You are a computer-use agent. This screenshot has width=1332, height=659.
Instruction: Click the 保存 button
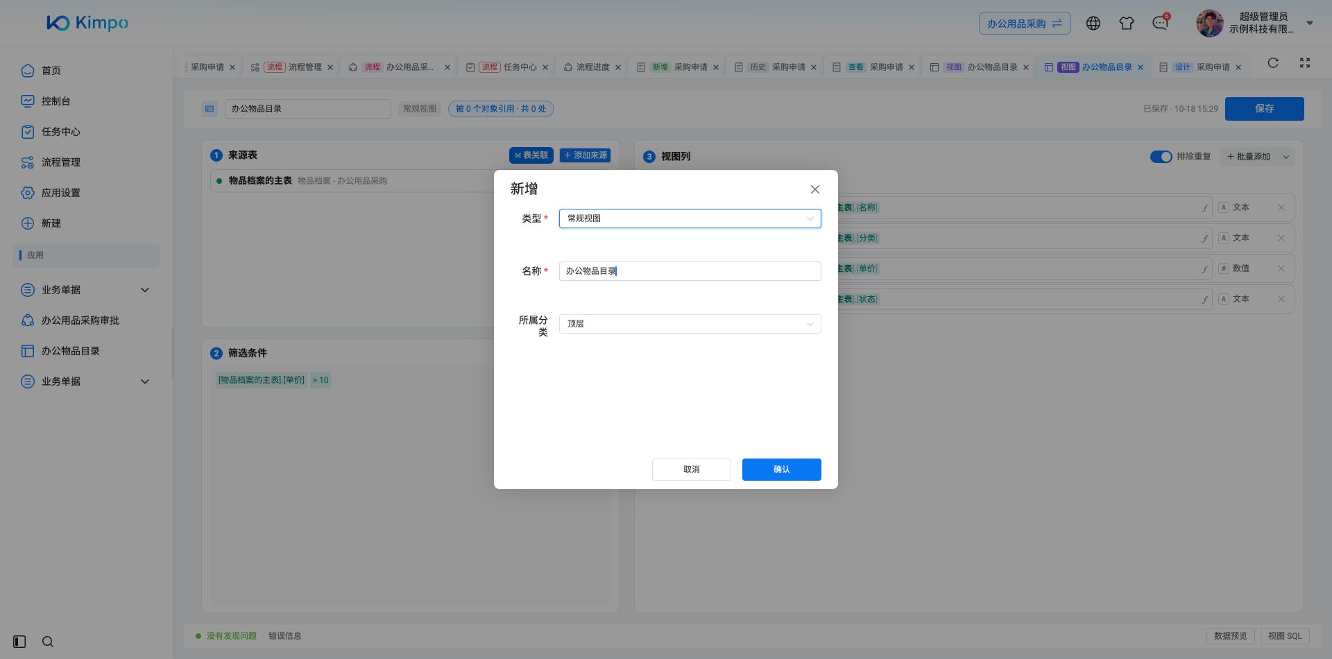click(1265, 109)
